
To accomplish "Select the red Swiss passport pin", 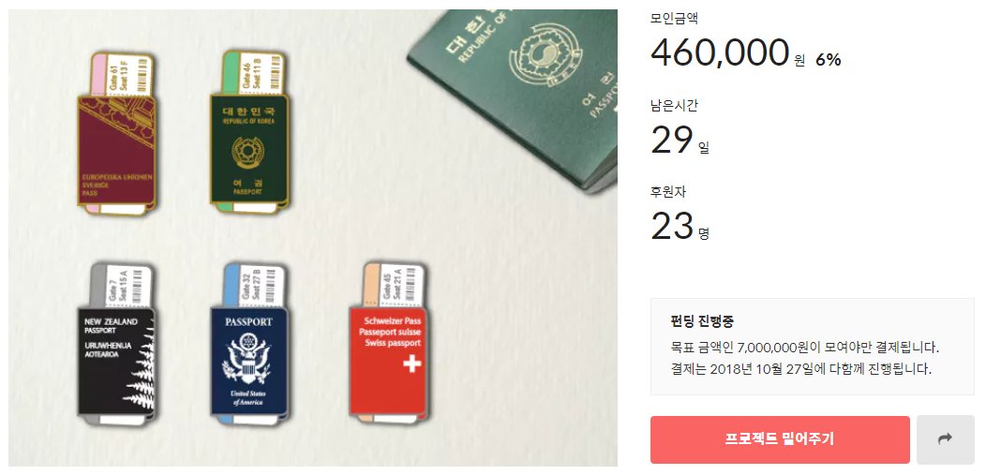I will [388, 345].
